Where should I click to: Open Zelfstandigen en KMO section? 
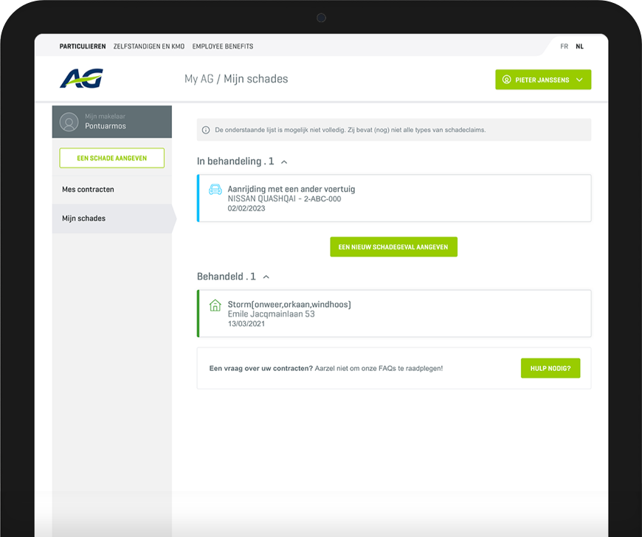(148, 46)
